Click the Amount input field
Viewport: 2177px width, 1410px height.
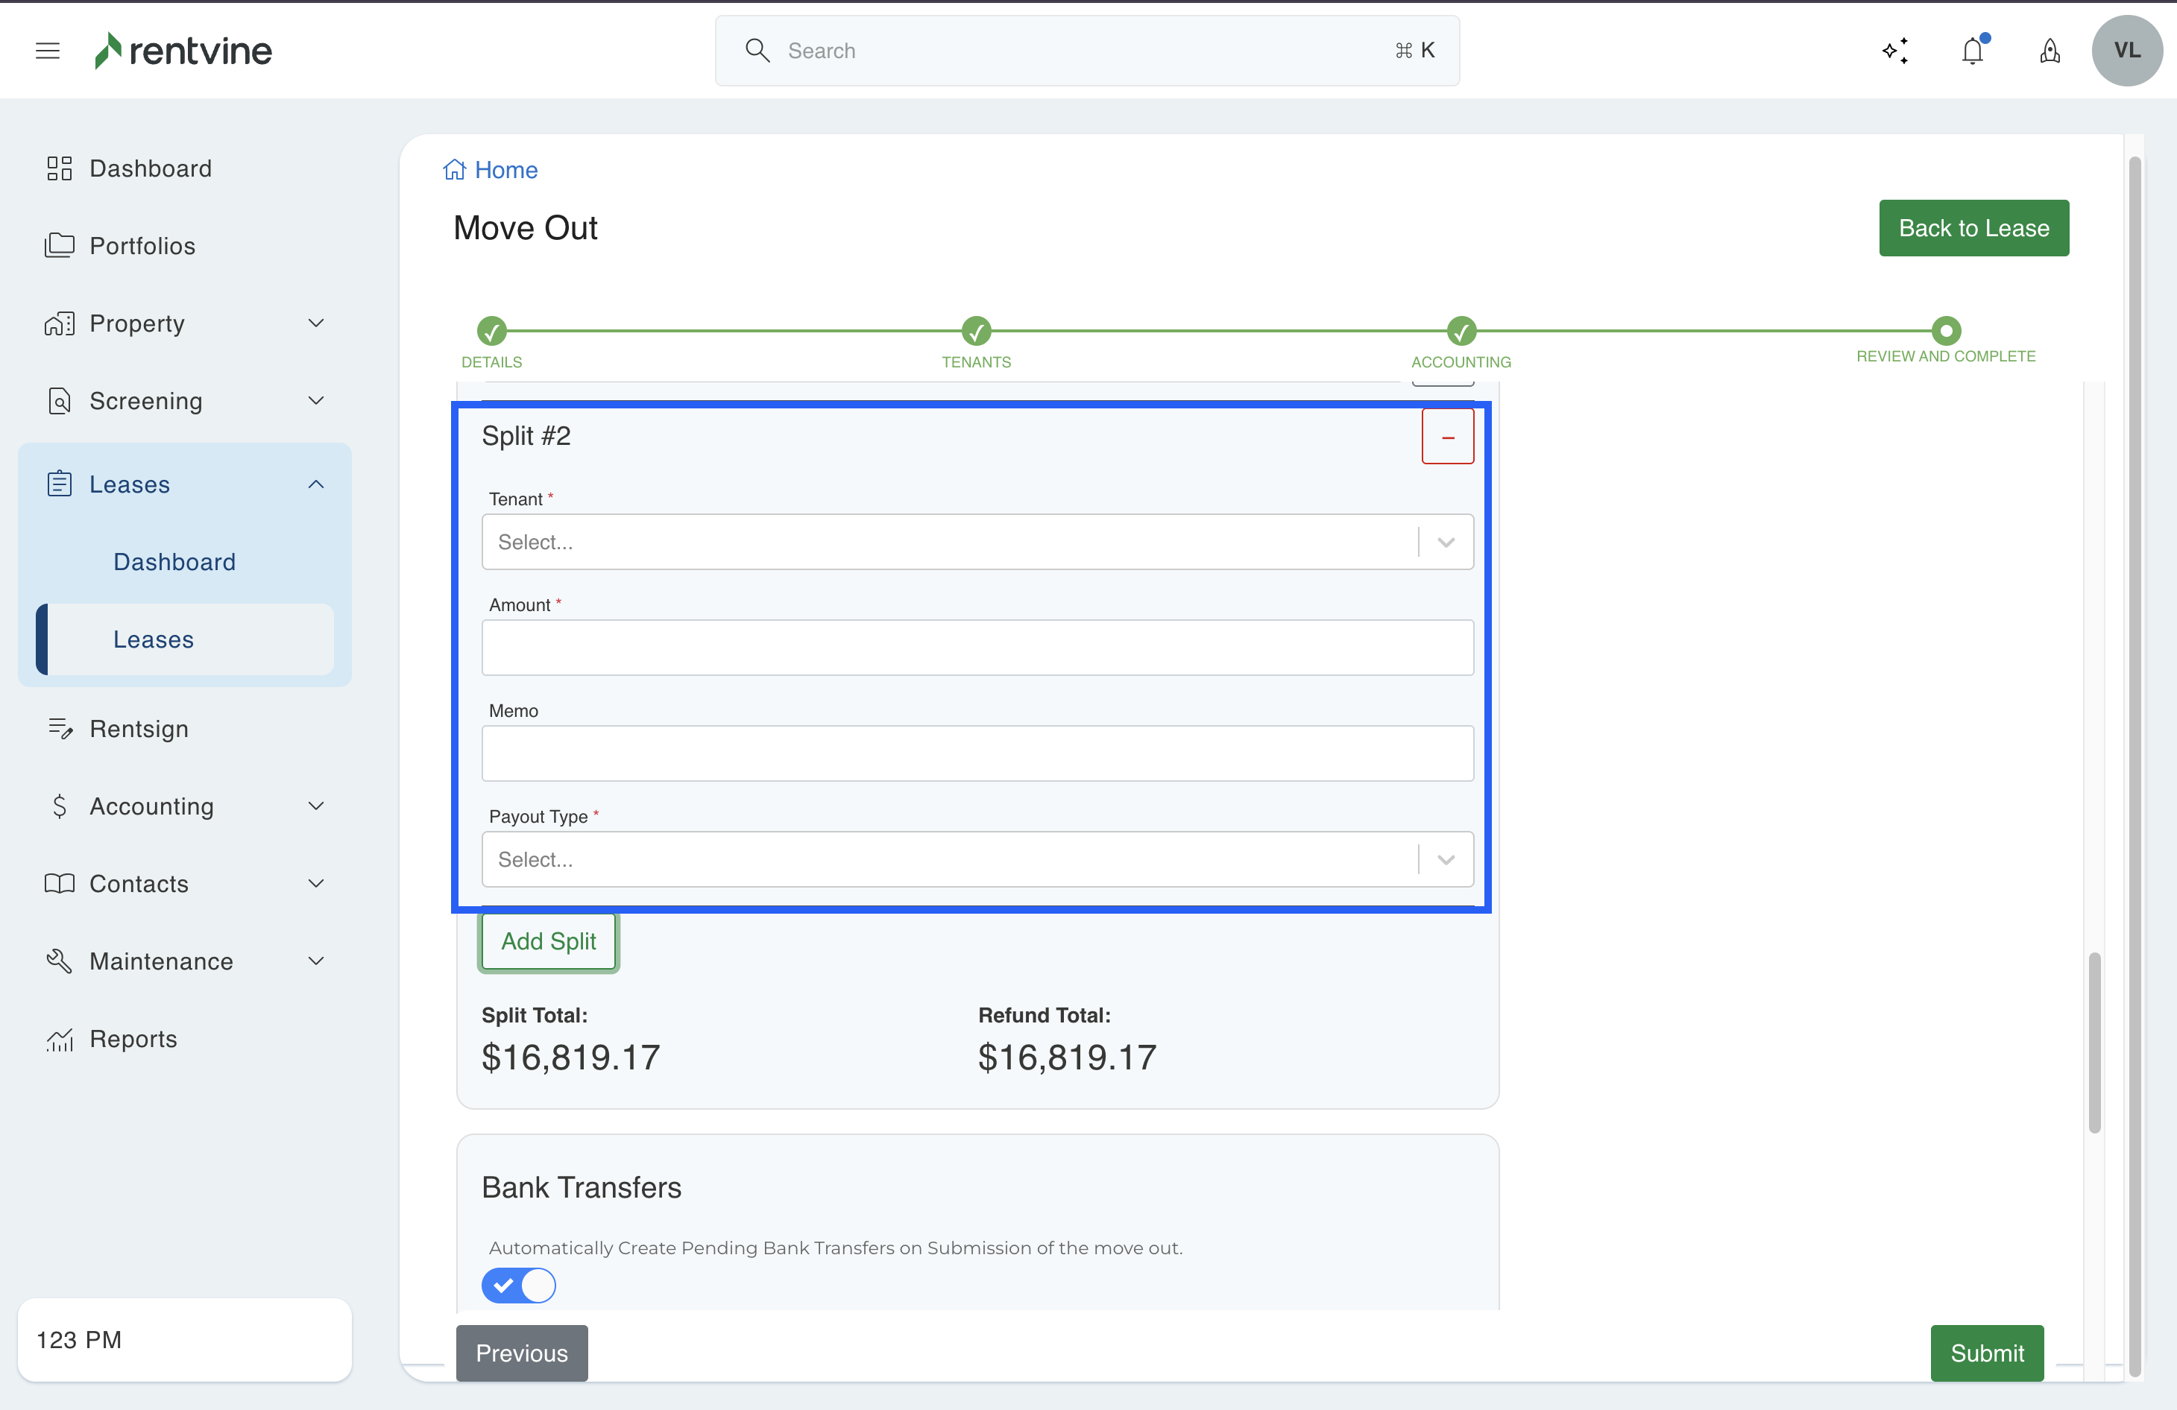(x=977, y=648)
